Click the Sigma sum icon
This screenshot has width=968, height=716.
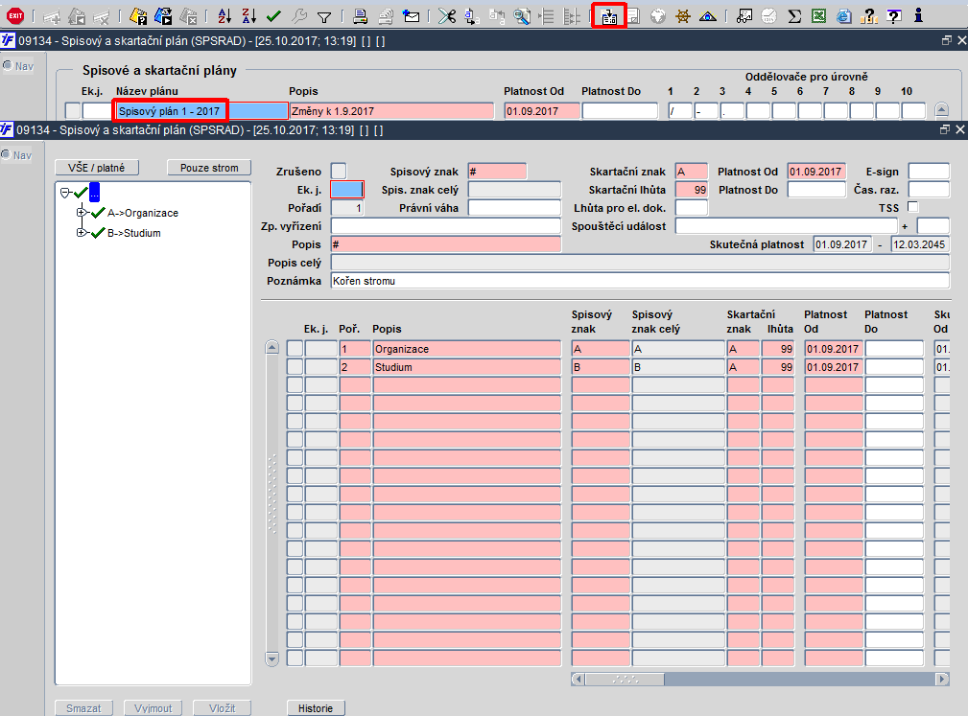(x=794, y=16)
